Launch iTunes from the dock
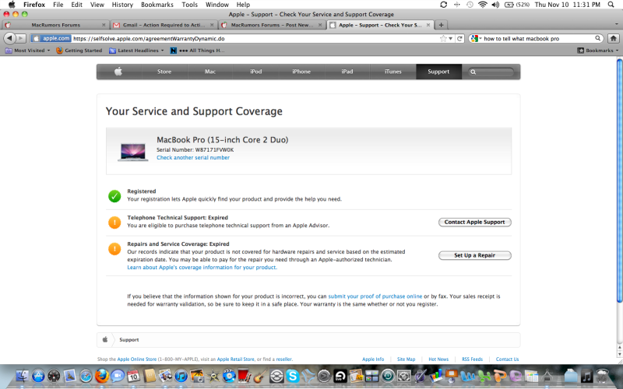Screen dimensions: 623x389 (181, 376)
